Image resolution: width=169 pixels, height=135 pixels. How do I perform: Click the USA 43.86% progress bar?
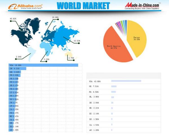click(126, 81)
